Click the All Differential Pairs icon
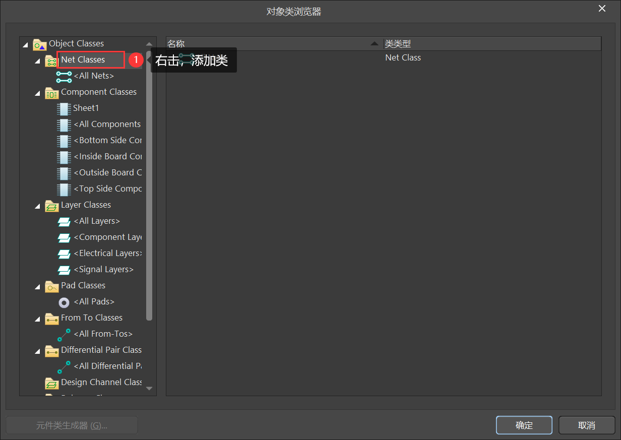Image resolution: width=621 pixels, height=440 pixels. coord(64,367)
